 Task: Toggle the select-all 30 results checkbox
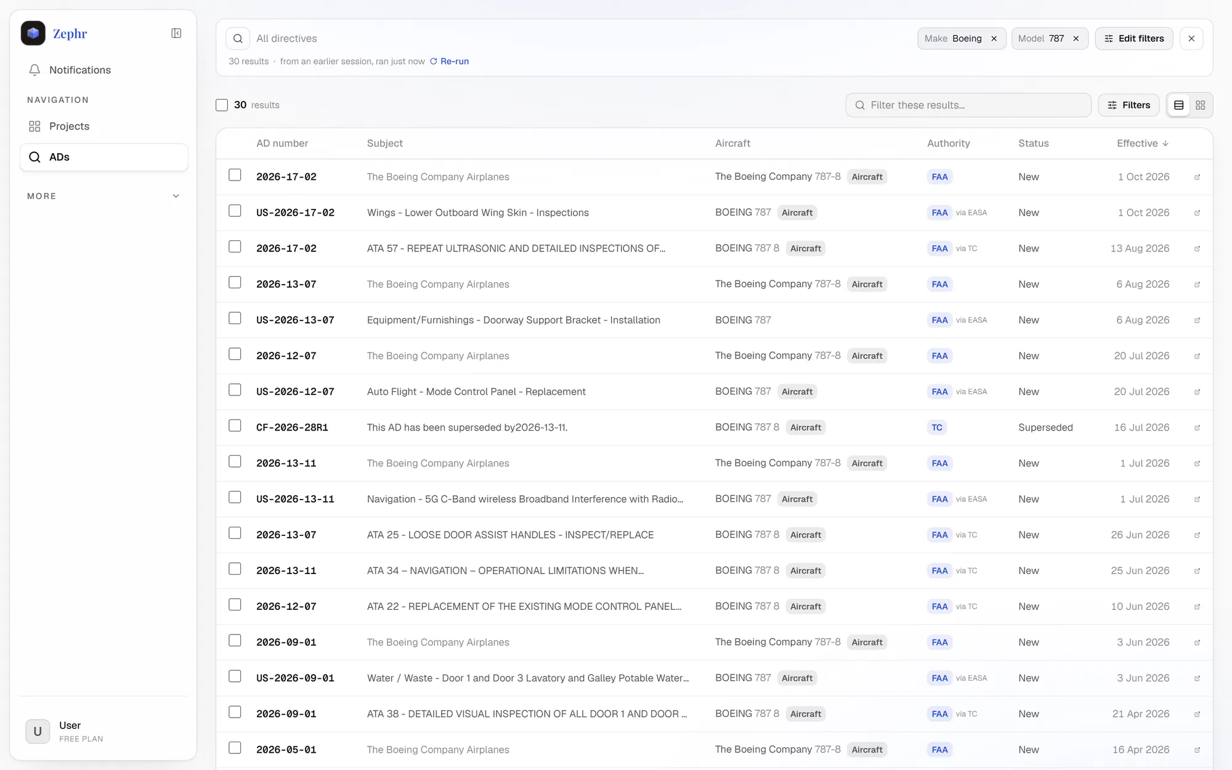222,105
